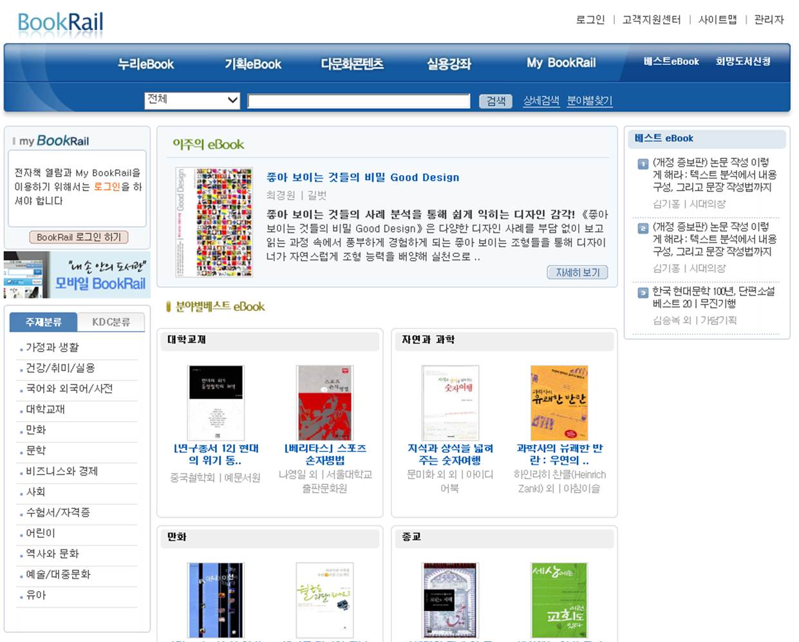799x642 pixels.
Task: Open the 모바일 BookRail banner
Action: pyautogui.click(x=77, y=275)
